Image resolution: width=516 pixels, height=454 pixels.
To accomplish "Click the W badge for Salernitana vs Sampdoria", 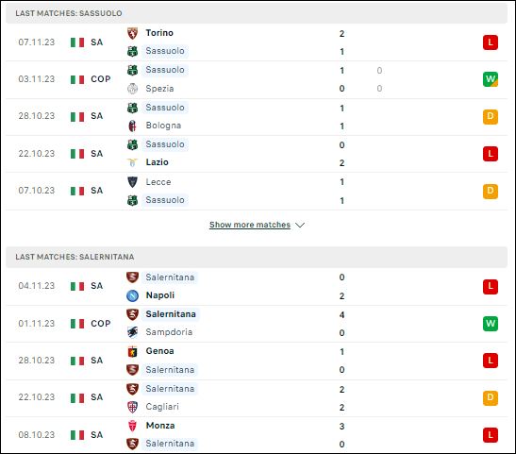I will click(491, 324).
